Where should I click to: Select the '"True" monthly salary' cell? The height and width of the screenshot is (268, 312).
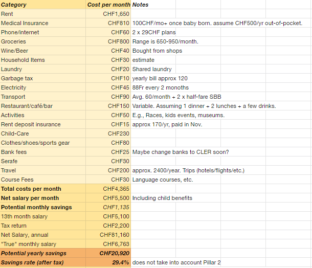coord(43,244)
